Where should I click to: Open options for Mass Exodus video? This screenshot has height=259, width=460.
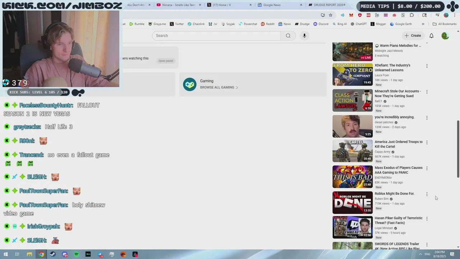click(x=427, y=168)
